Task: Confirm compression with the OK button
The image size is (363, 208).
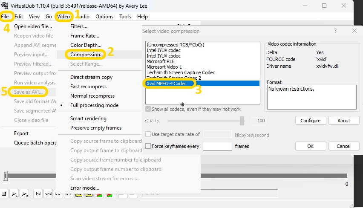Action: point(310,146)
